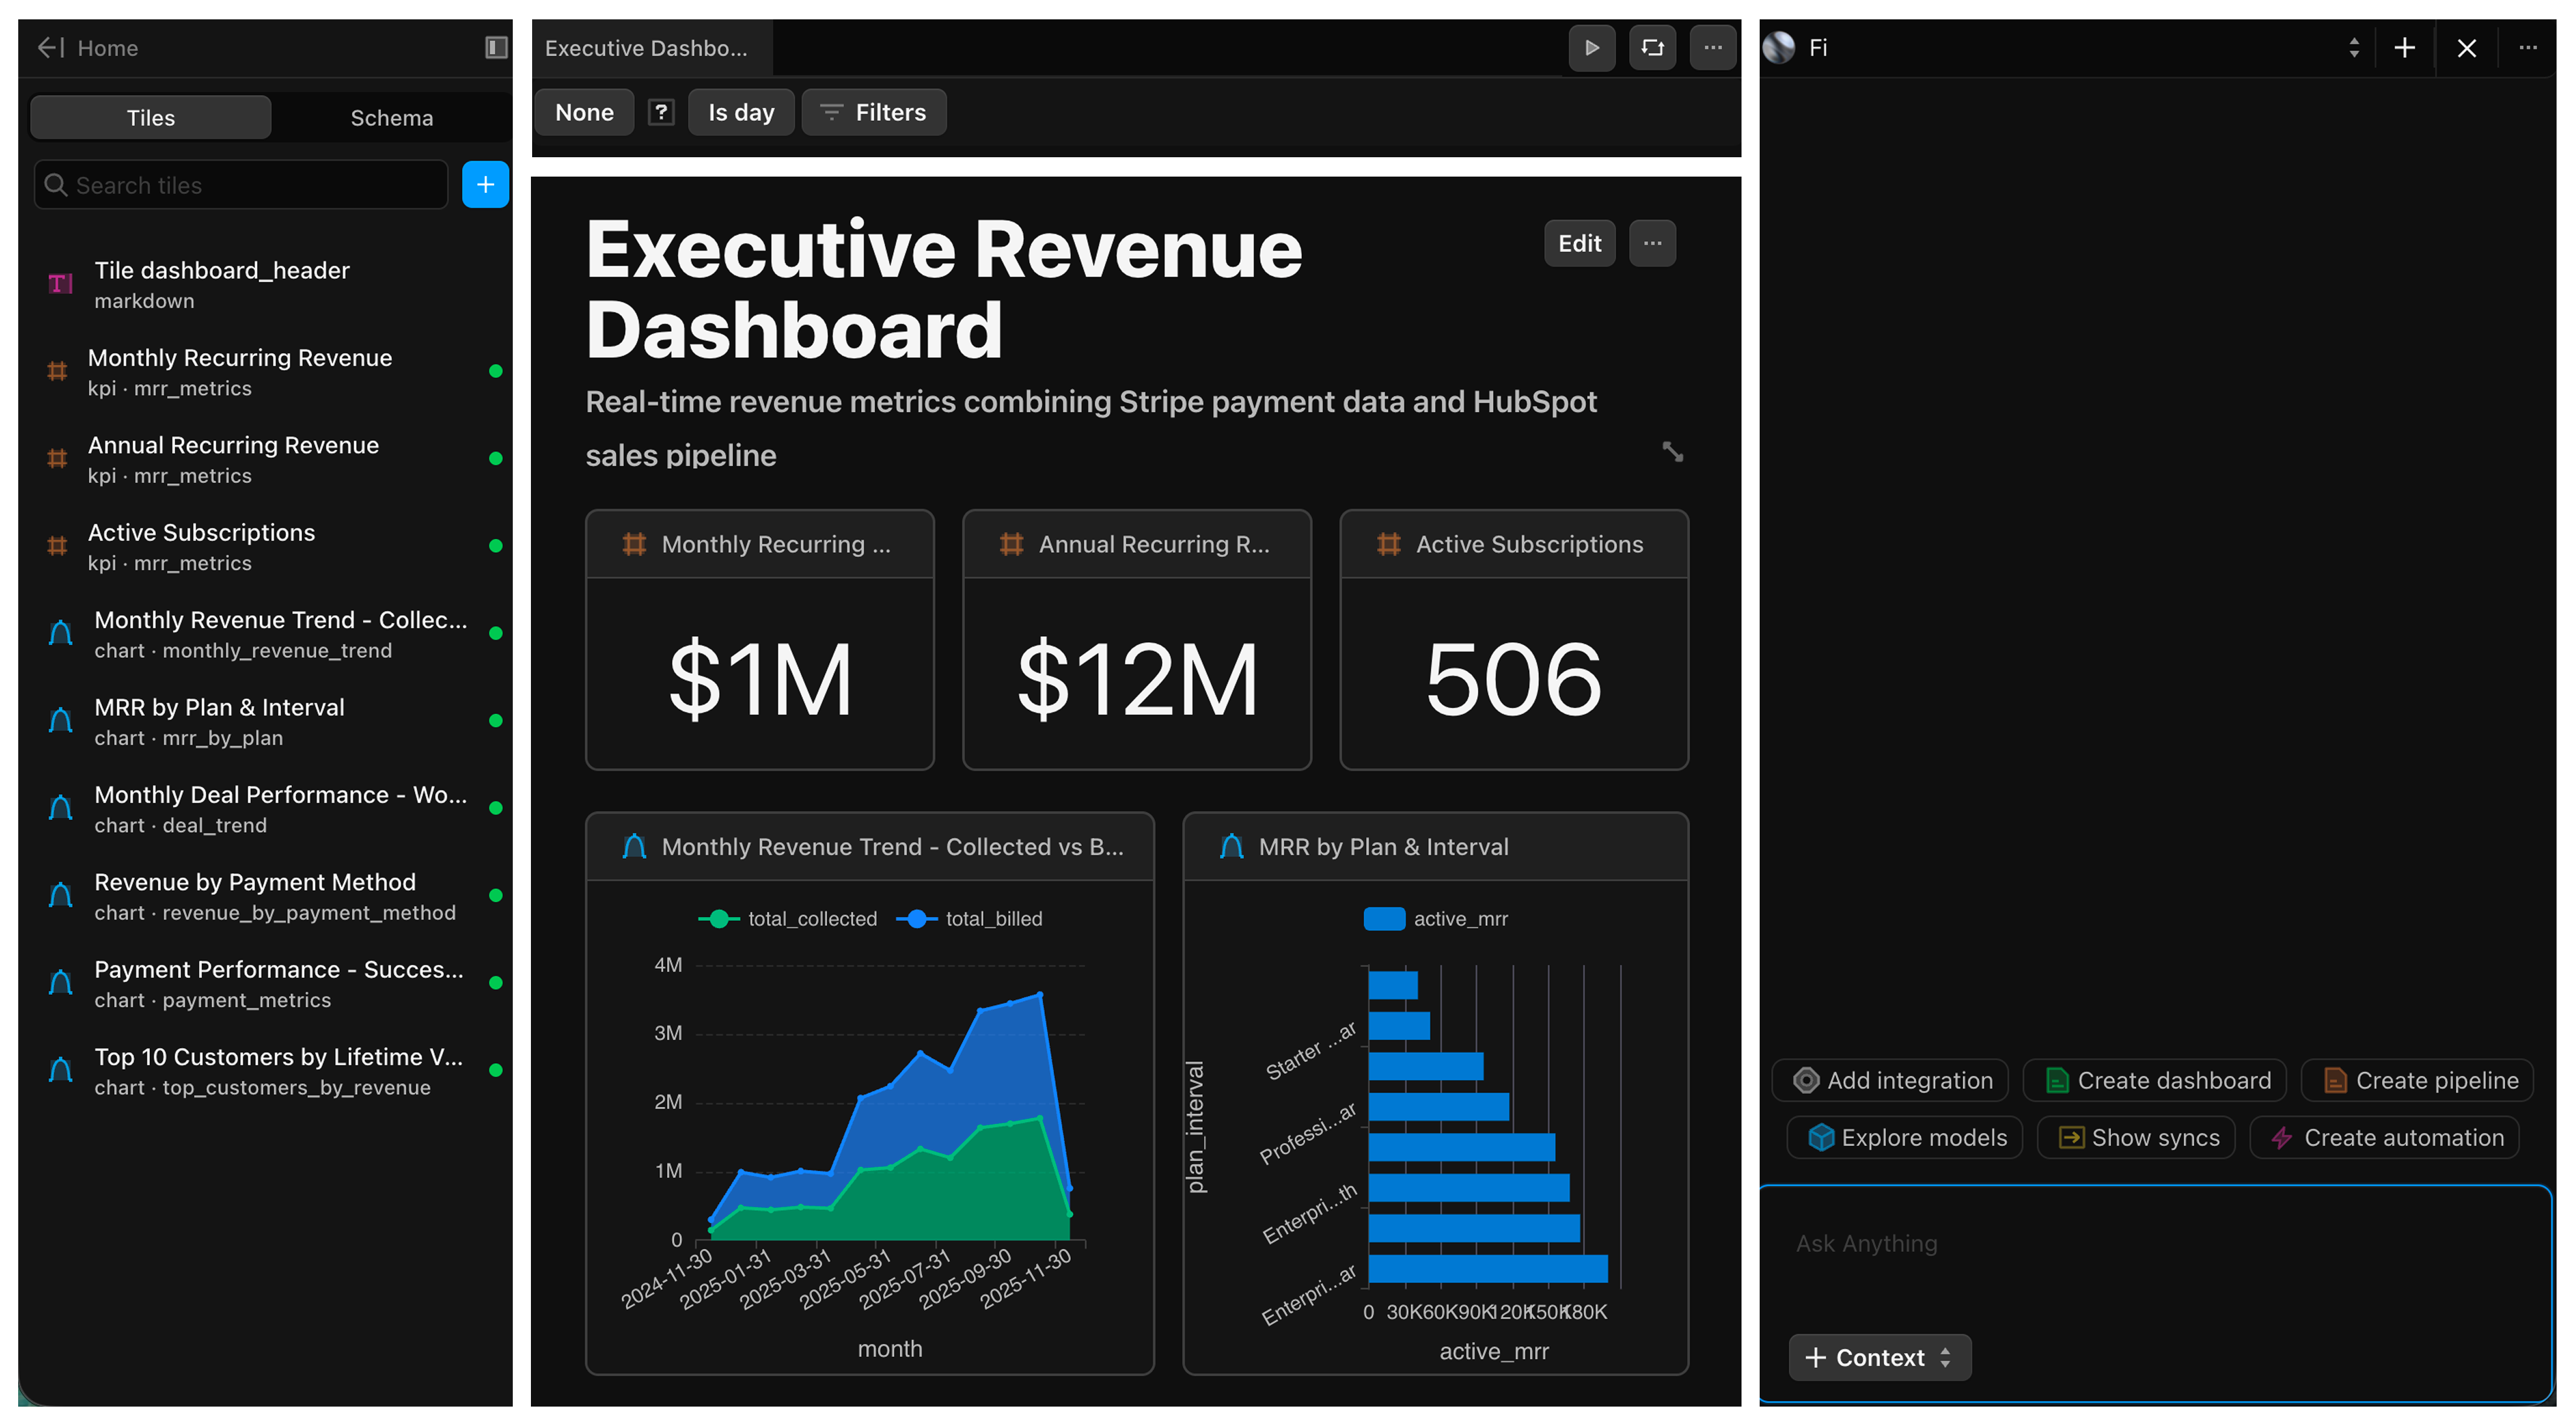The width and height of the screenshot is (2576, 1426).
Task: Open the Context selector in the chat panel
Action: tap(1878, 1357)
